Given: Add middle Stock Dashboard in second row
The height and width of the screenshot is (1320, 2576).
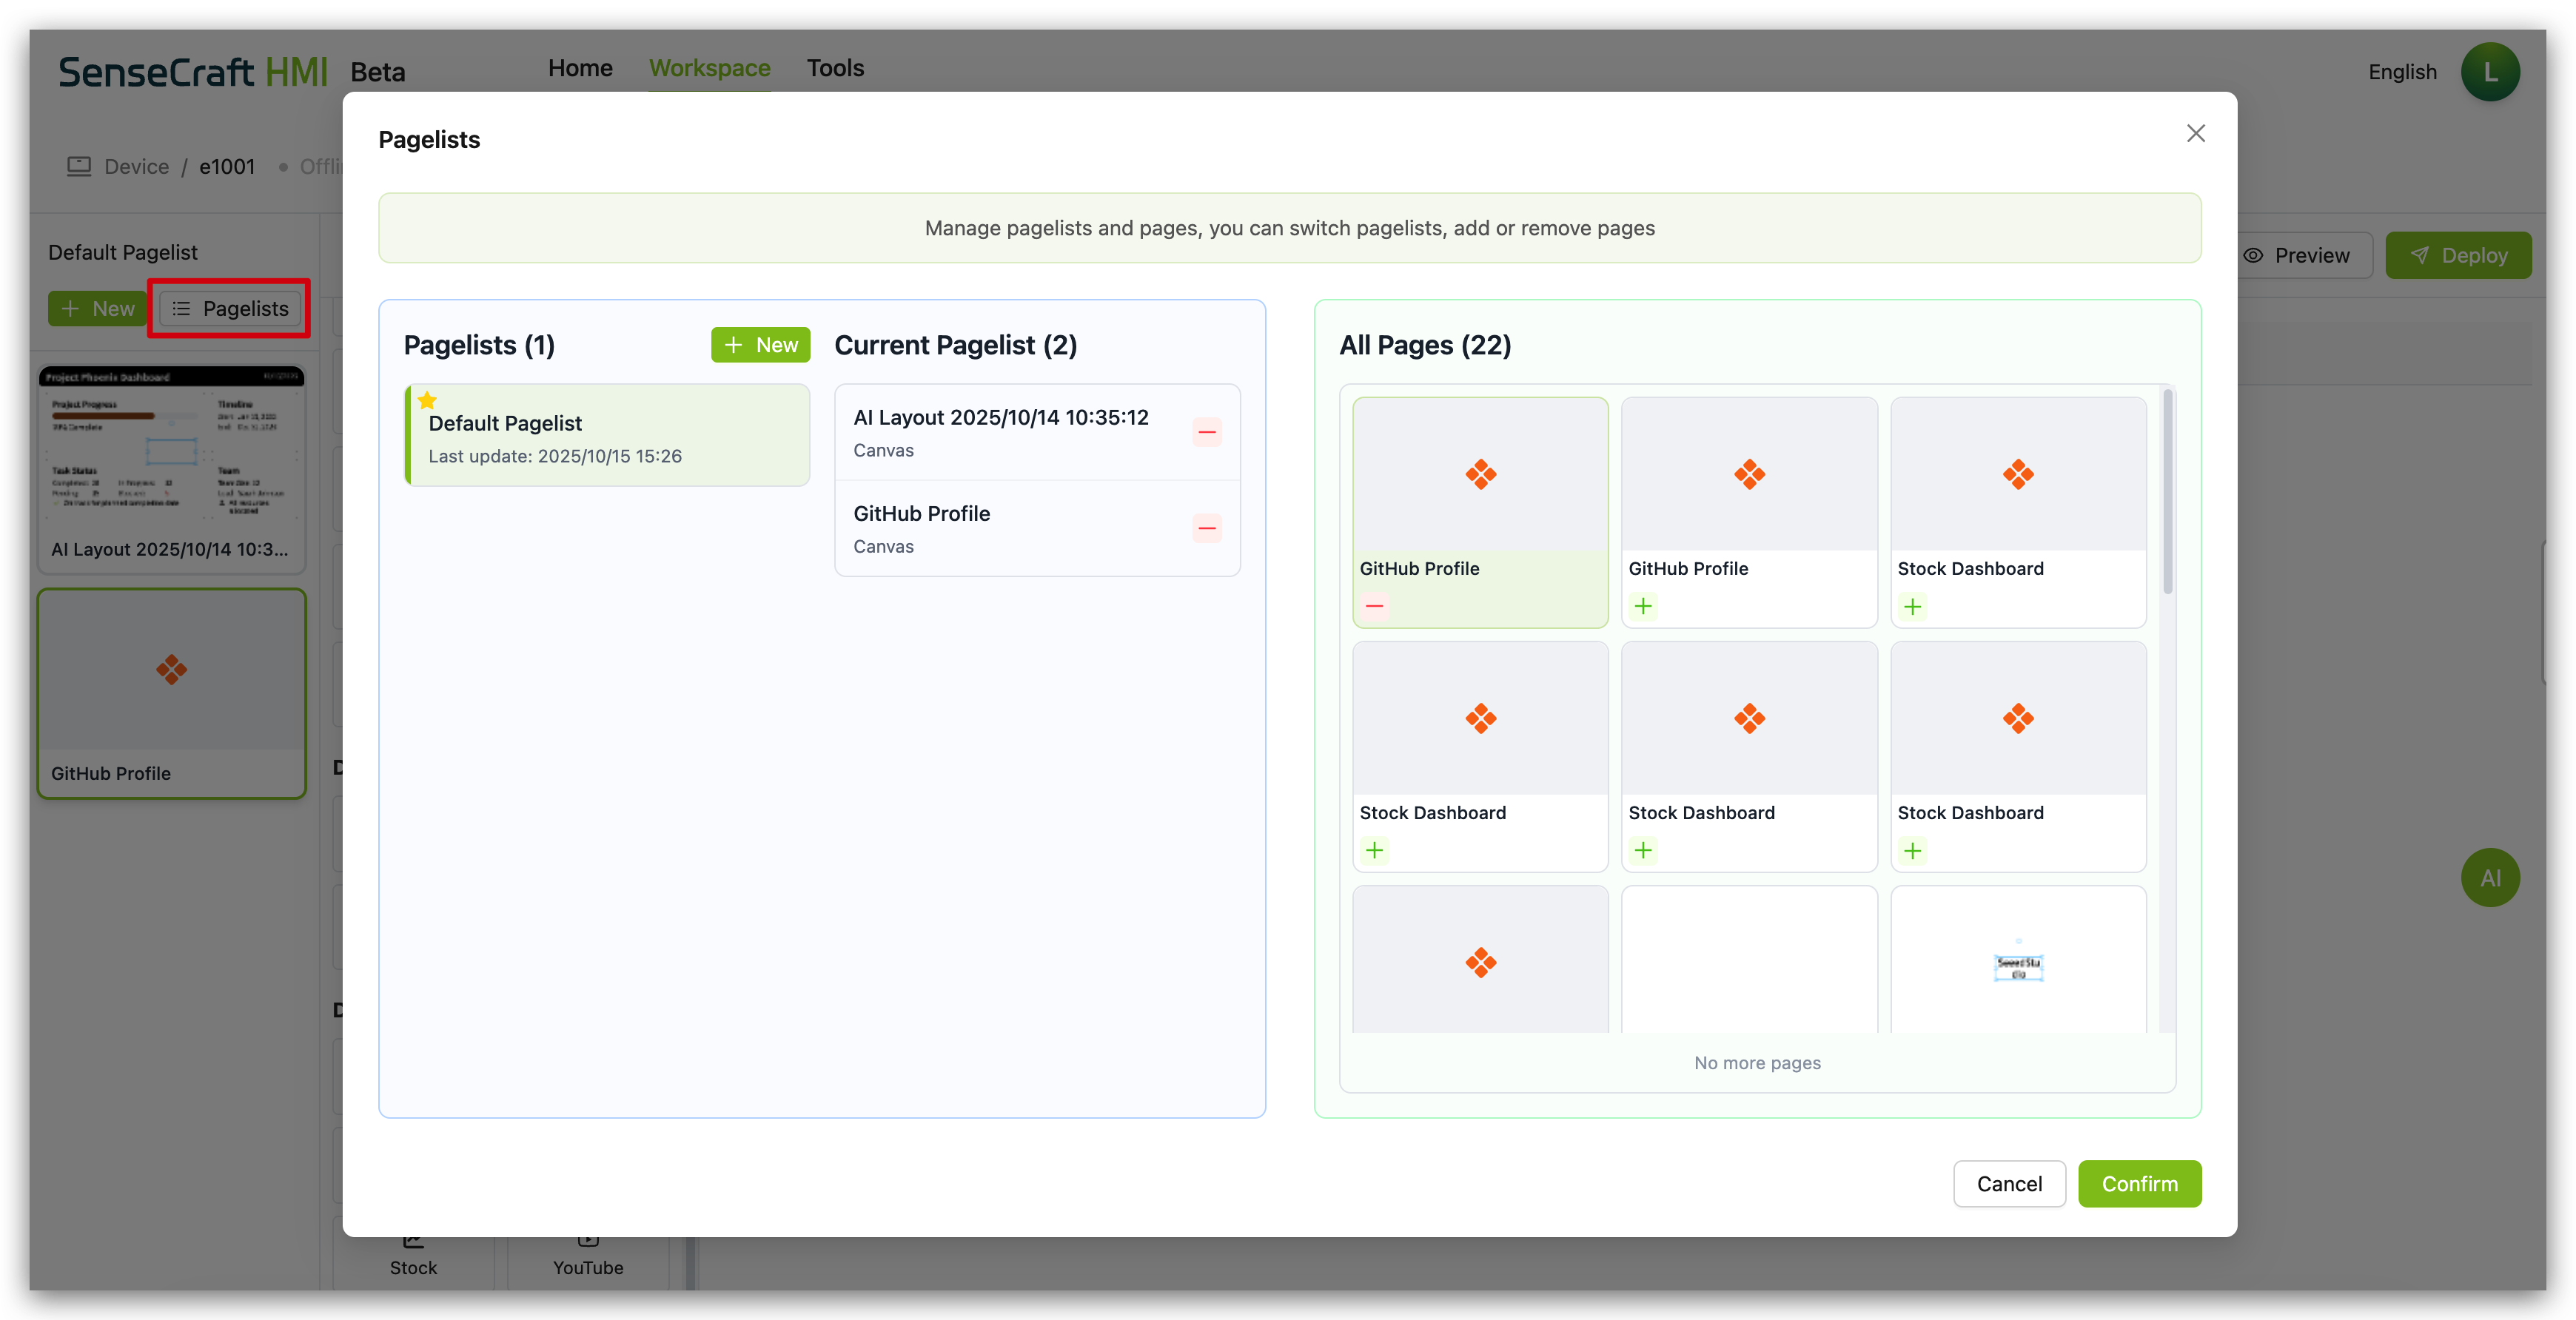Looking at the screenshot, I should 1643,850.
